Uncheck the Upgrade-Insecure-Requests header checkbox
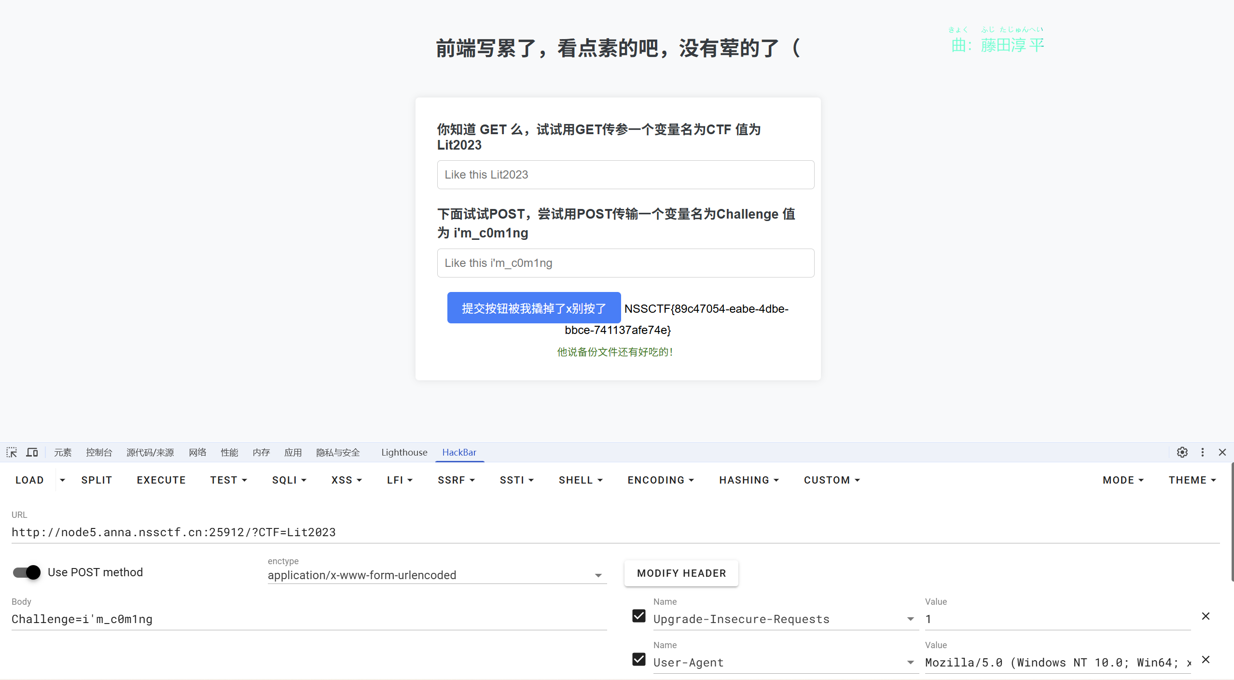The image size is (1234, 680). pos(638,616)
